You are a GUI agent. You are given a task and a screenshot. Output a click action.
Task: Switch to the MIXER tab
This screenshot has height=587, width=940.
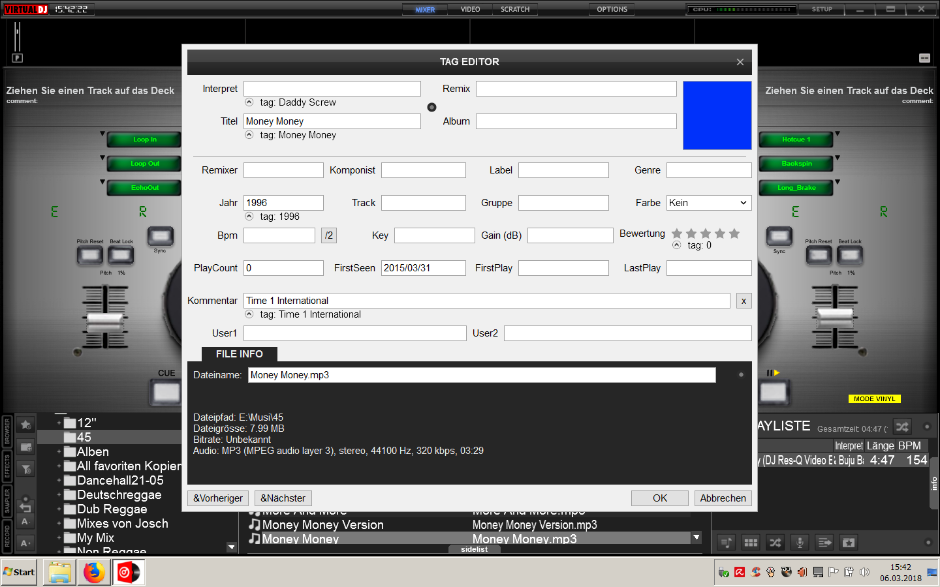point(425,9)
